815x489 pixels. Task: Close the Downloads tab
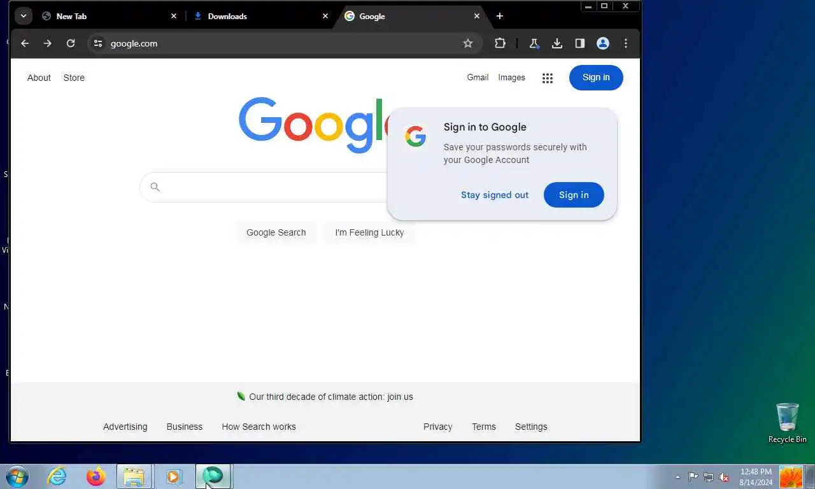[325, 16]
